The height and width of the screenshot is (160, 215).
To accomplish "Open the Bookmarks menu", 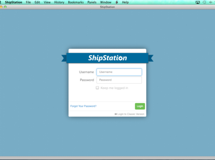I will tap(76, 2).
